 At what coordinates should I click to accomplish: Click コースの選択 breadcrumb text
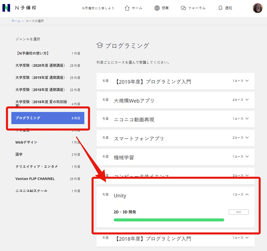tap(35, 21)
